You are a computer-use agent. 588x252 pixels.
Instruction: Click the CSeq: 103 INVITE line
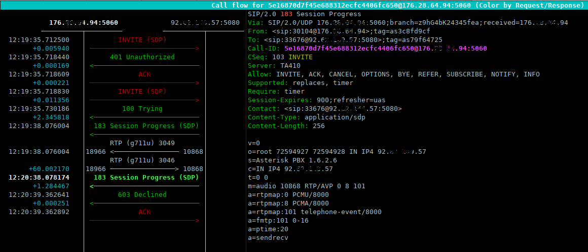tap(280, 57)
